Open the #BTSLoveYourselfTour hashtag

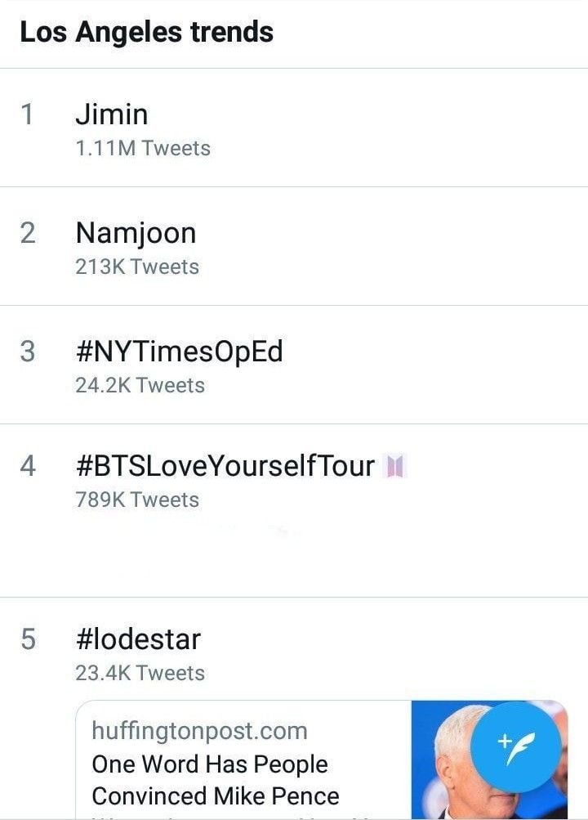[294, 511]
